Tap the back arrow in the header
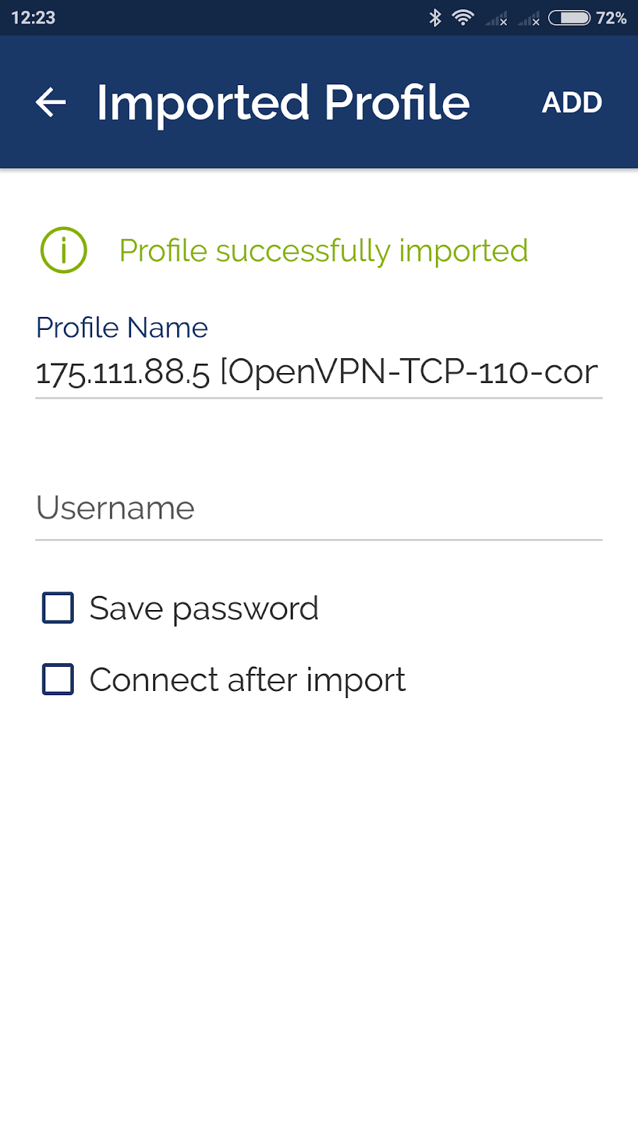Viewport: 638px width, 1135px height. coord(51,102)
